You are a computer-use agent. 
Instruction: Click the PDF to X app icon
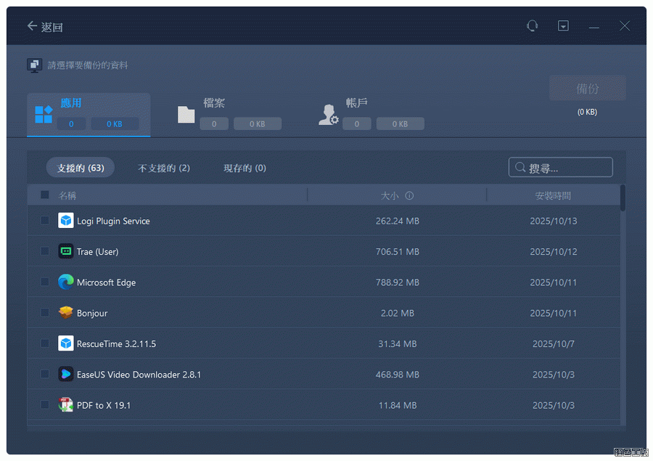click(x=66, y=405)
